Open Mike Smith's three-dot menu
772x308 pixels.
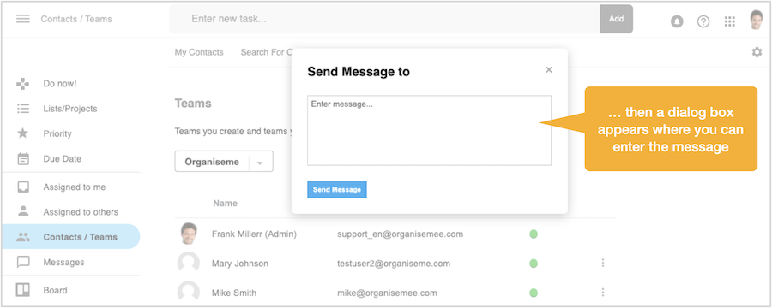pyautogui.click(x=603, y=293)
